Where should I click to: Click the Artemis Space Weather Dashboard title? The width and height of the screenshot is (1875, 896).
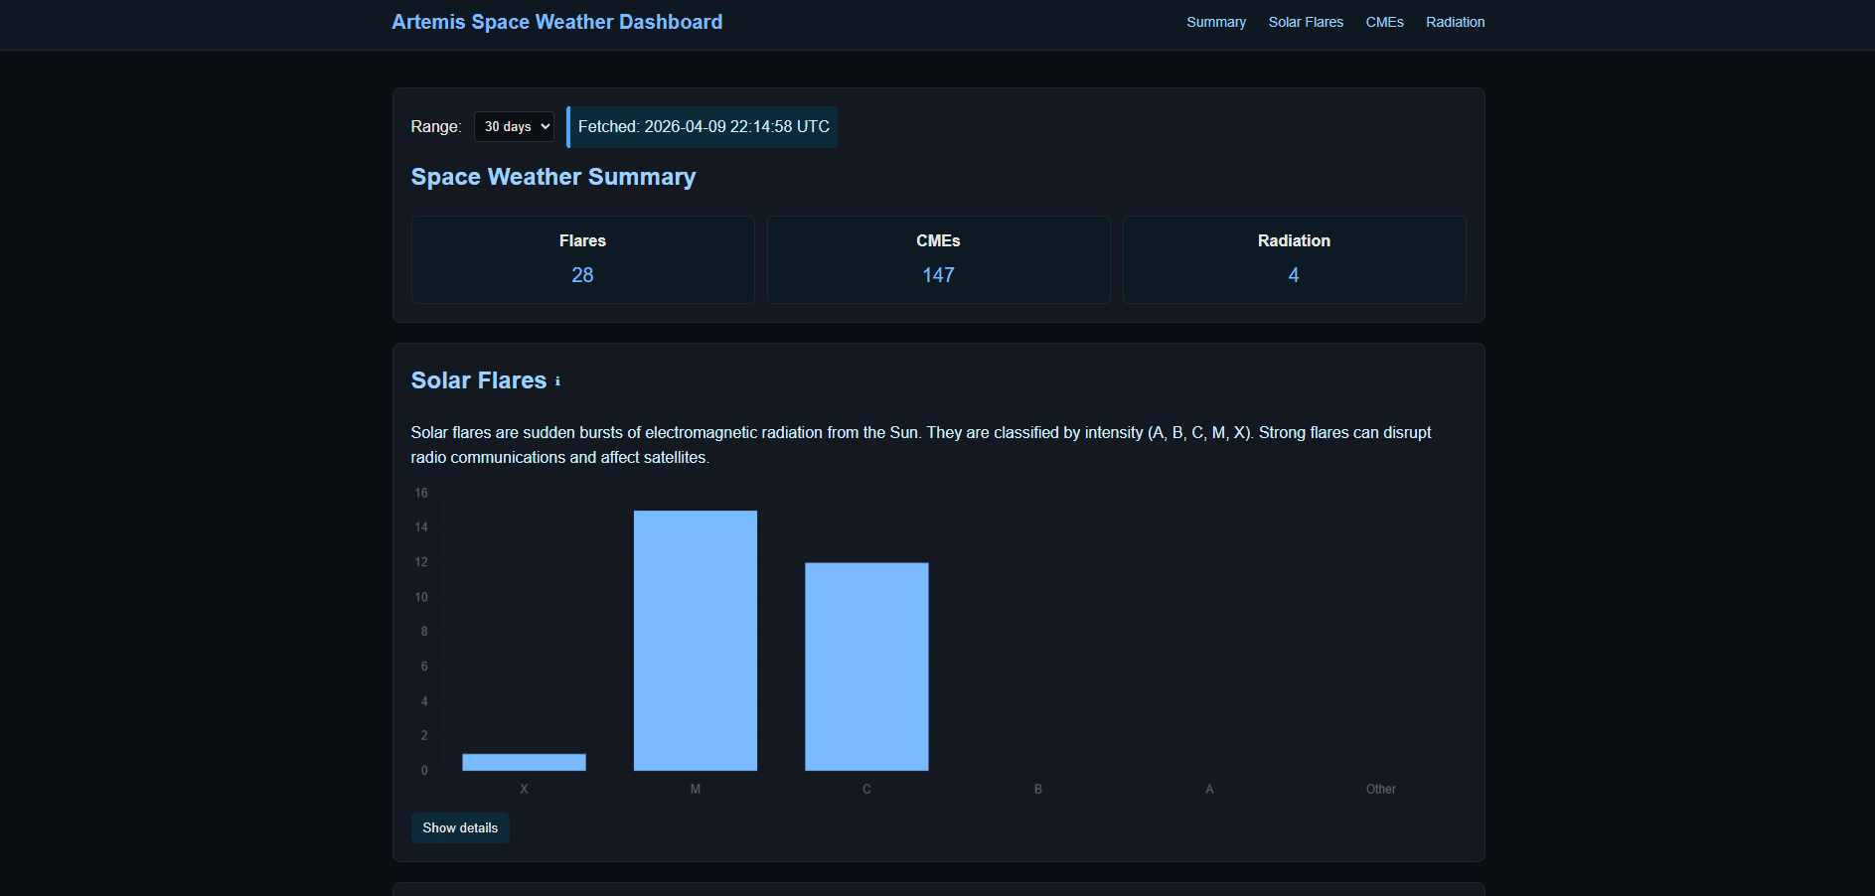tap(556, 22)
